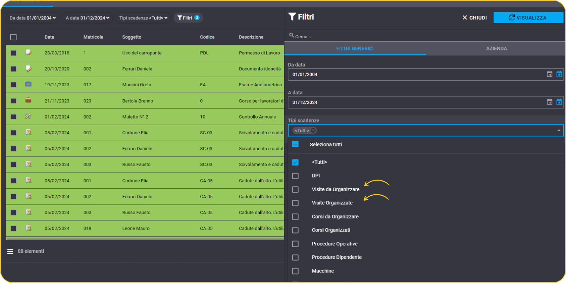Viewport: 566px width, 283px height.
Task: Expand the Tipi scadenze <Tutti> toolbar dropdown
Action: coord(143,18)
